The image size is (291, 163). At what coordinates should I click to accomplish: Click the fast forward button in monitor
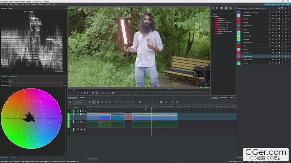[93, 93]
